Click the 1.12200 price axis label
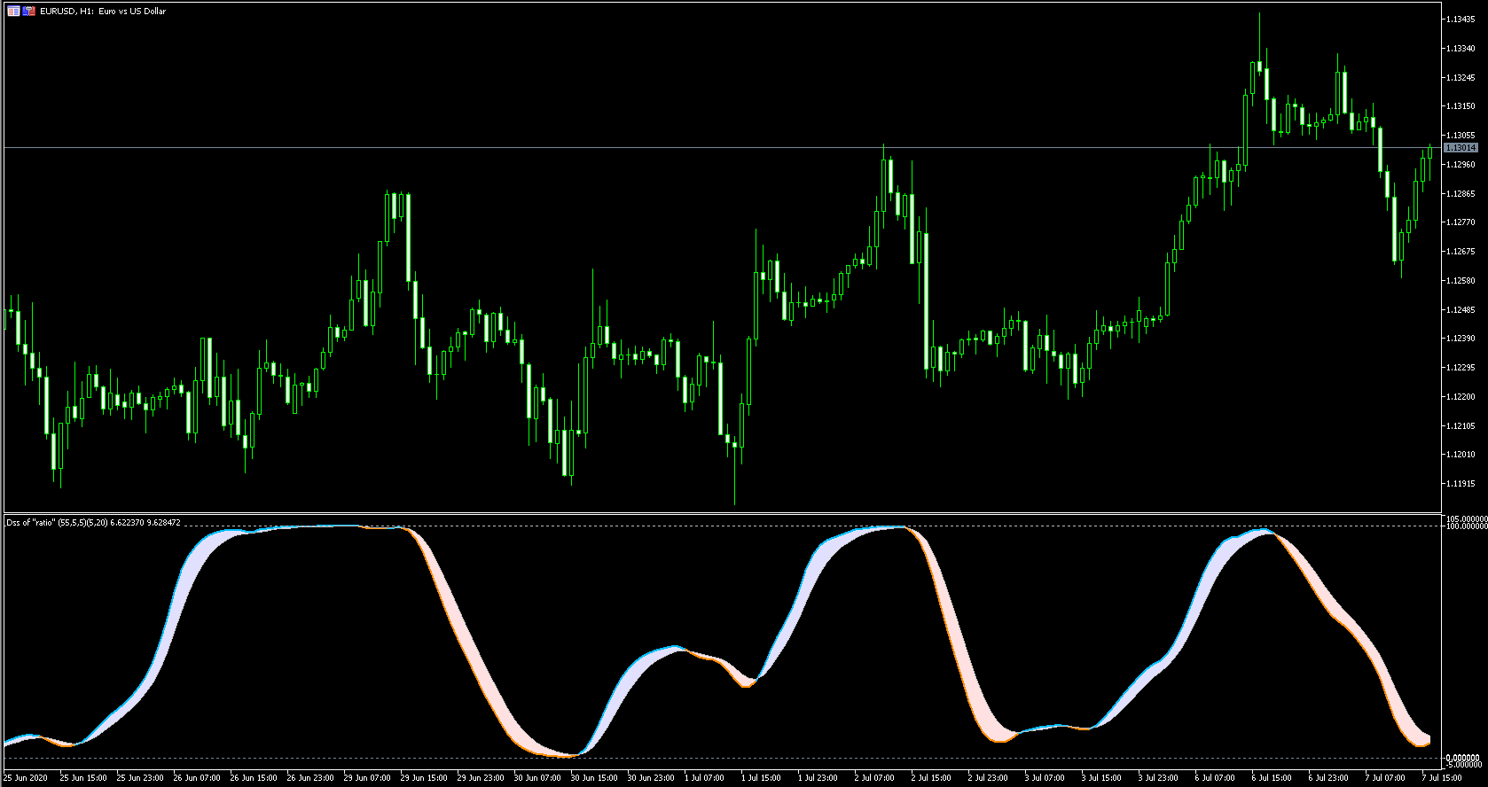This screenshot has height=787, width=1488. click(1461, 396)
